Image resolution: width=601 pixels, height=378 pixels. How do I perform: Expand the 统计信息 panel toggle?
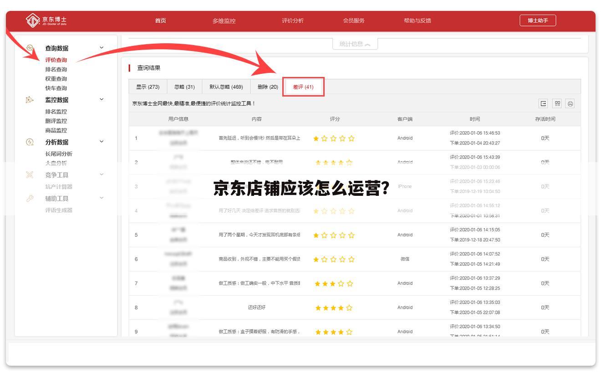(355, 44)
